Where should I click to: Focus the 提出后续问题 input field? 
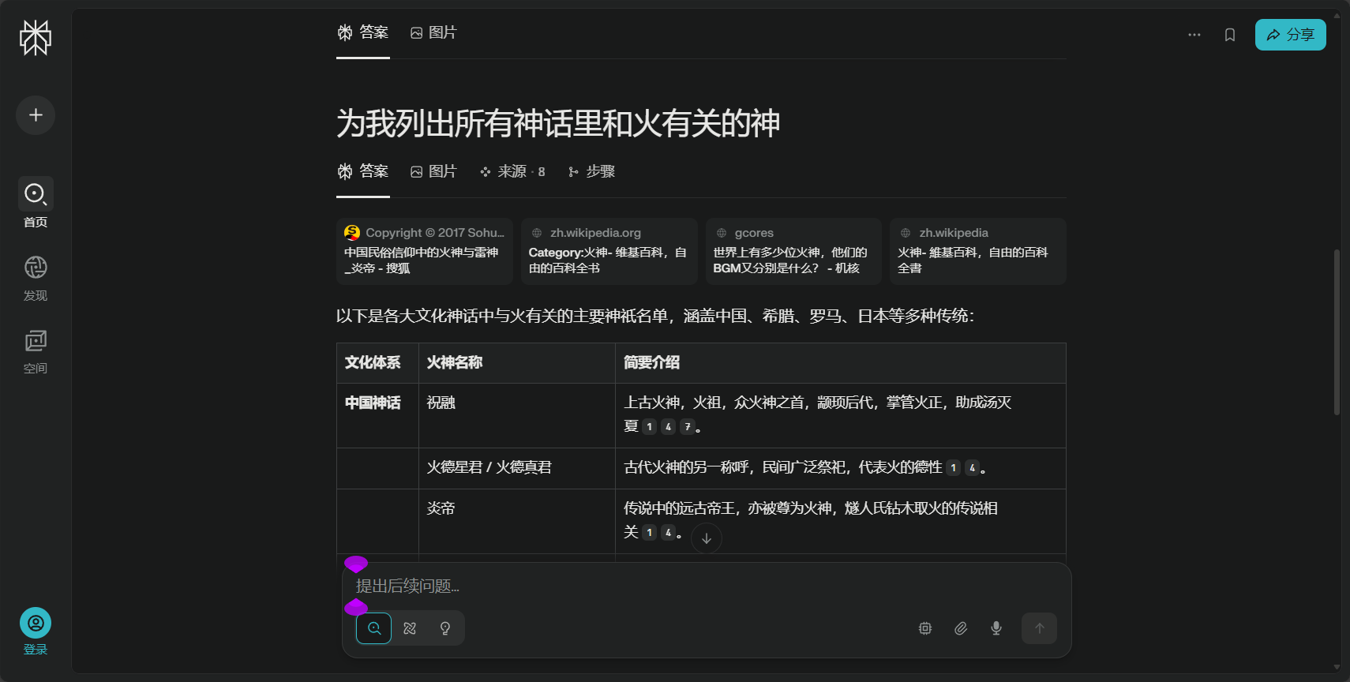click(707, 586)
